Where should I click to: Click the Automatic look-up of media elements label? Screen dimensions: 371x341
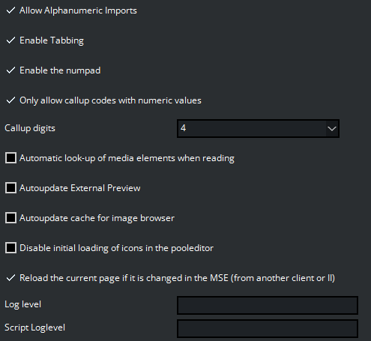[127, 158]
